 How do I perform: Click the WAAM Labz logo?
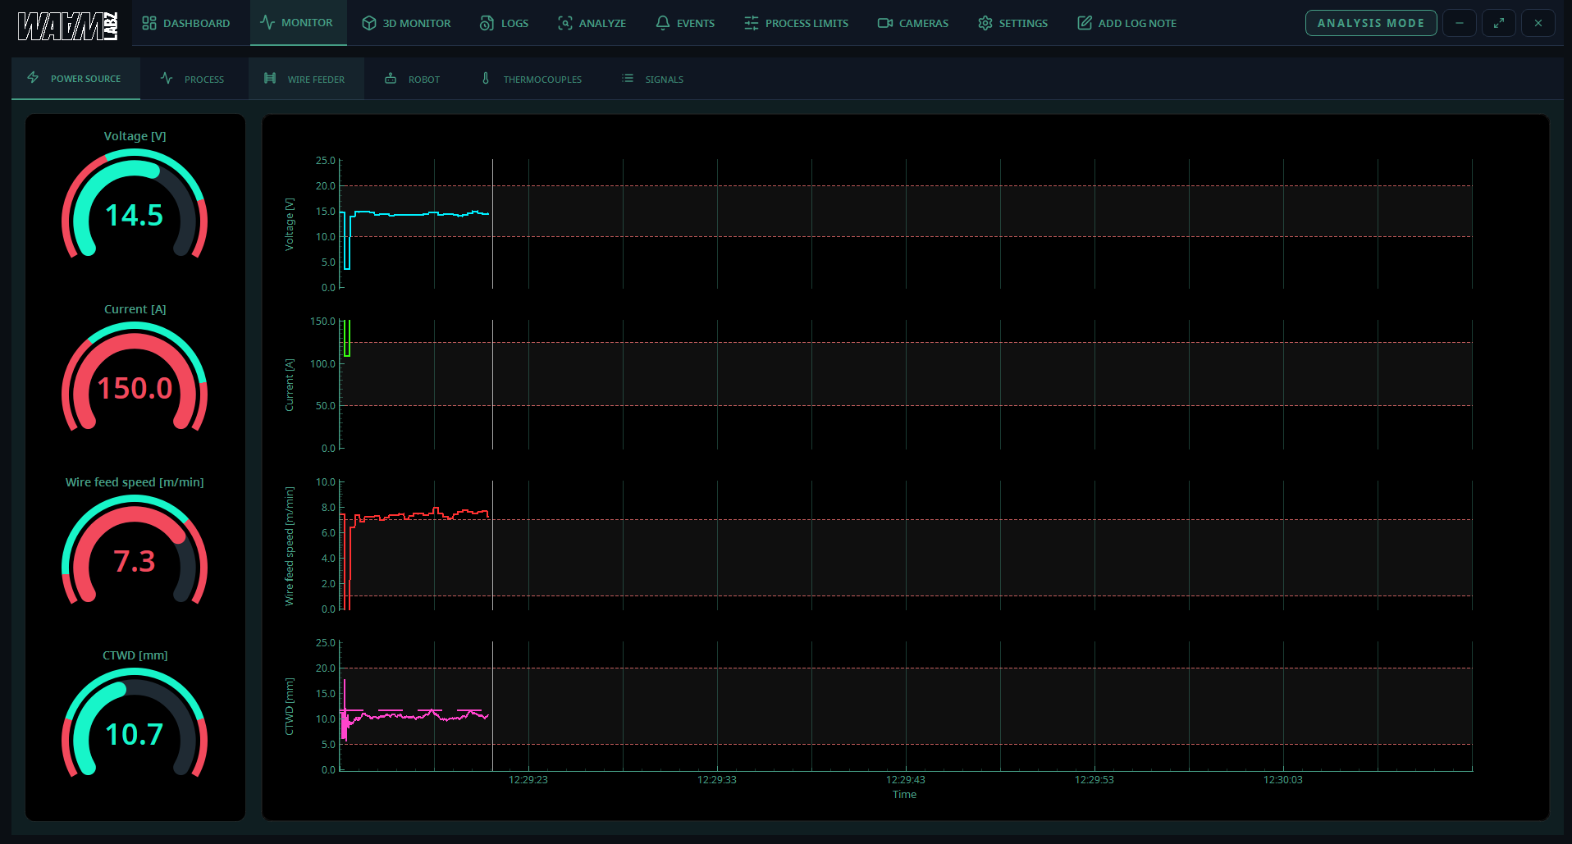(x=68, y=25)
